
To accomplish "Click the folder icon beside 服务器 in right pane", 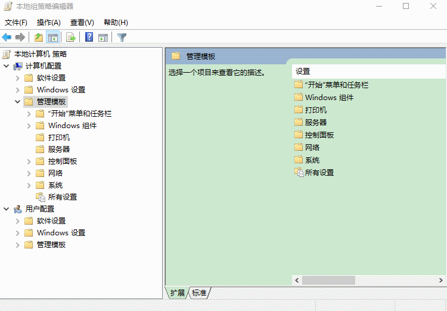I will (x=299, y=122).
